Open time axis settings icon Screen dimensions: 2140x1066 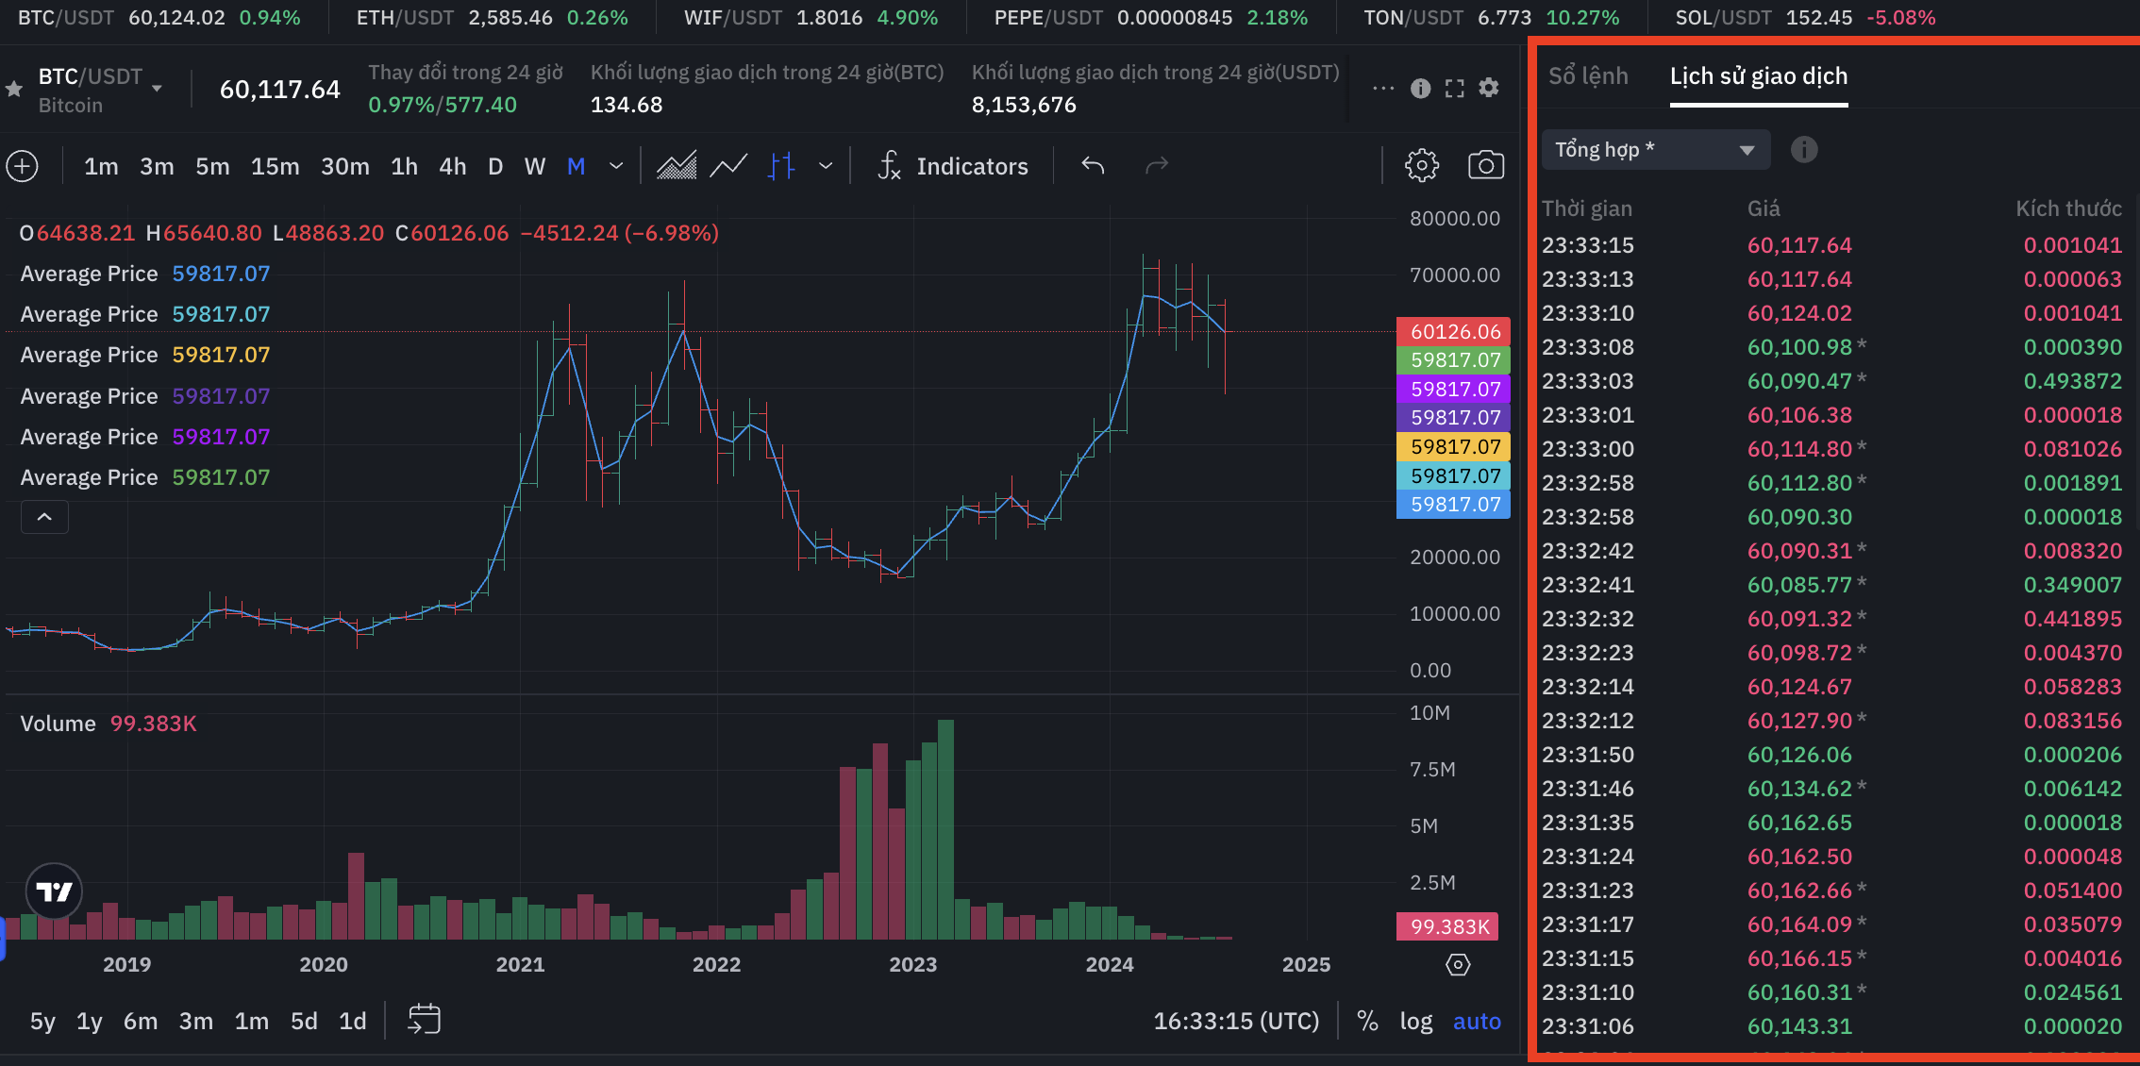[x=1458, y=965]
